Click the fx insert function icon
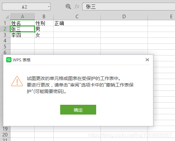The image size is (175, 141). (x=77, y=7)
